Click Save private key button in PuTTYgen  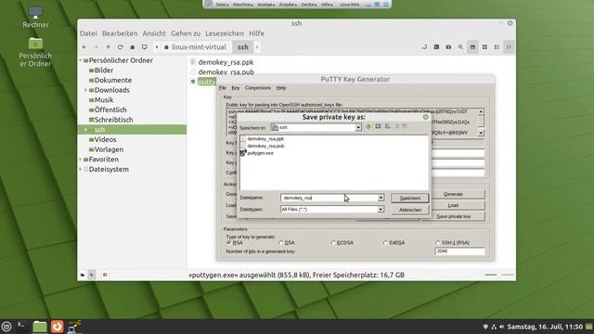tap(453, 216)
